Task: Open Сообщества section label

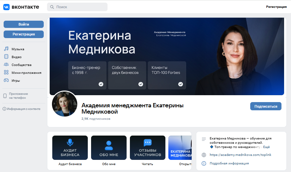Action: point(21,65)
